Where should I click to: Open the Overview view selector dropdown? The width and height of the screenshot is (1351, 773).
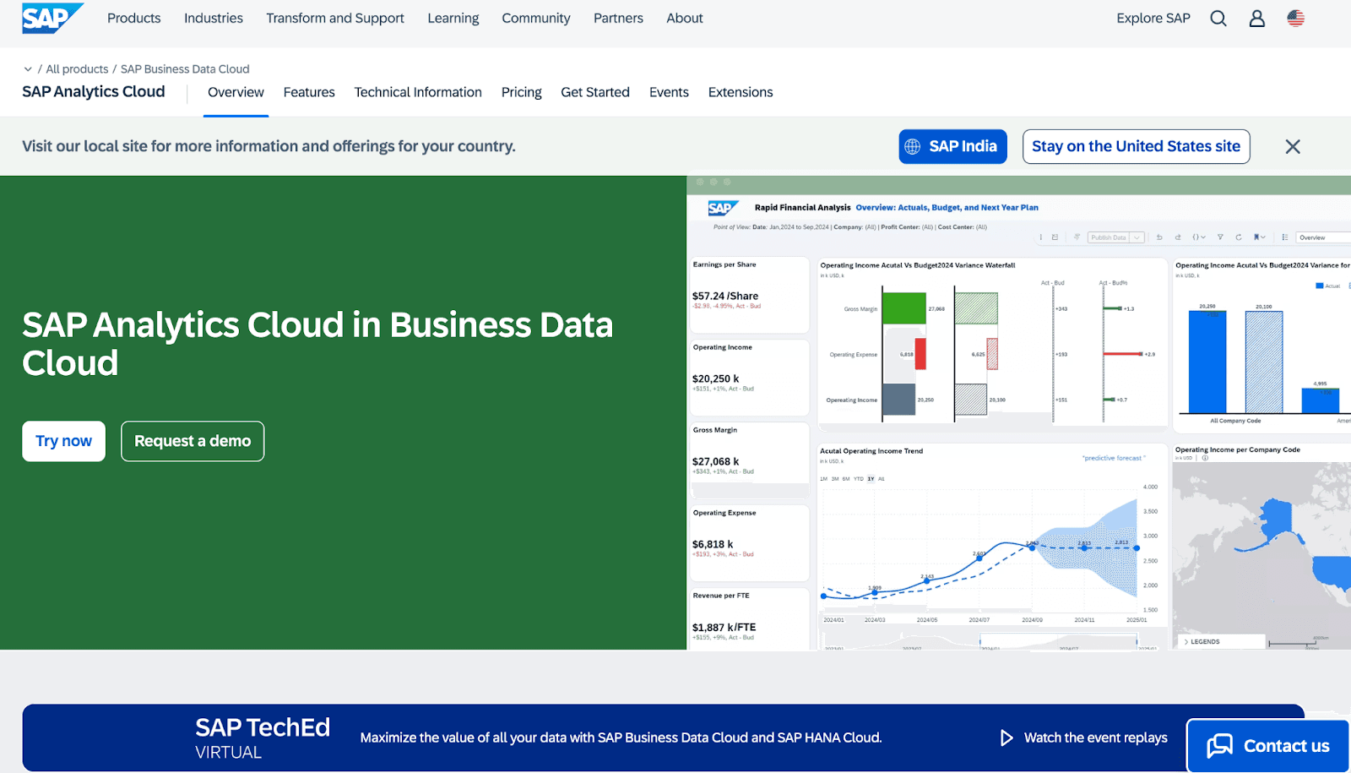pyautogui.click(x=1322, y=237)
